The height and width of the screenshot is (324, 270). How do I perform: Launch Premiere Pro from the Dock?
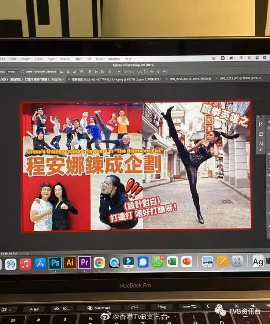tap(84, 262)
